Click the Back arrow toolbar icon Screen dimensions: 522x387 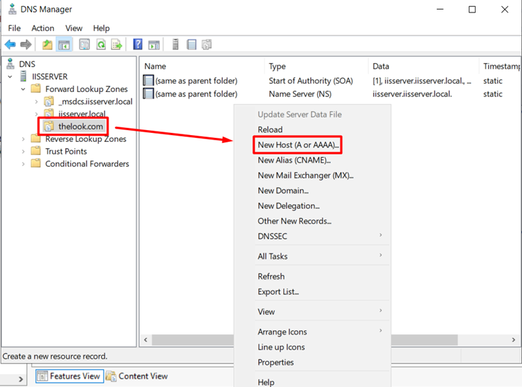(10, 44)
